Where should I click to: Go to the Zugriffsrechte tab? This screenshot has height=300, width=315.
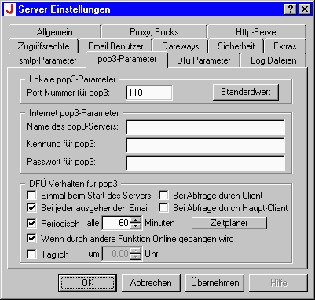pyautogui.click(x=43, y=46)
